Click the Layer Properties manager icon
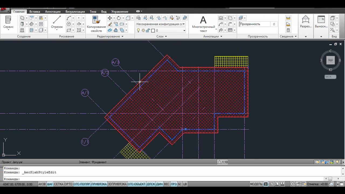345x194 pixels. (x=138, y=18)
